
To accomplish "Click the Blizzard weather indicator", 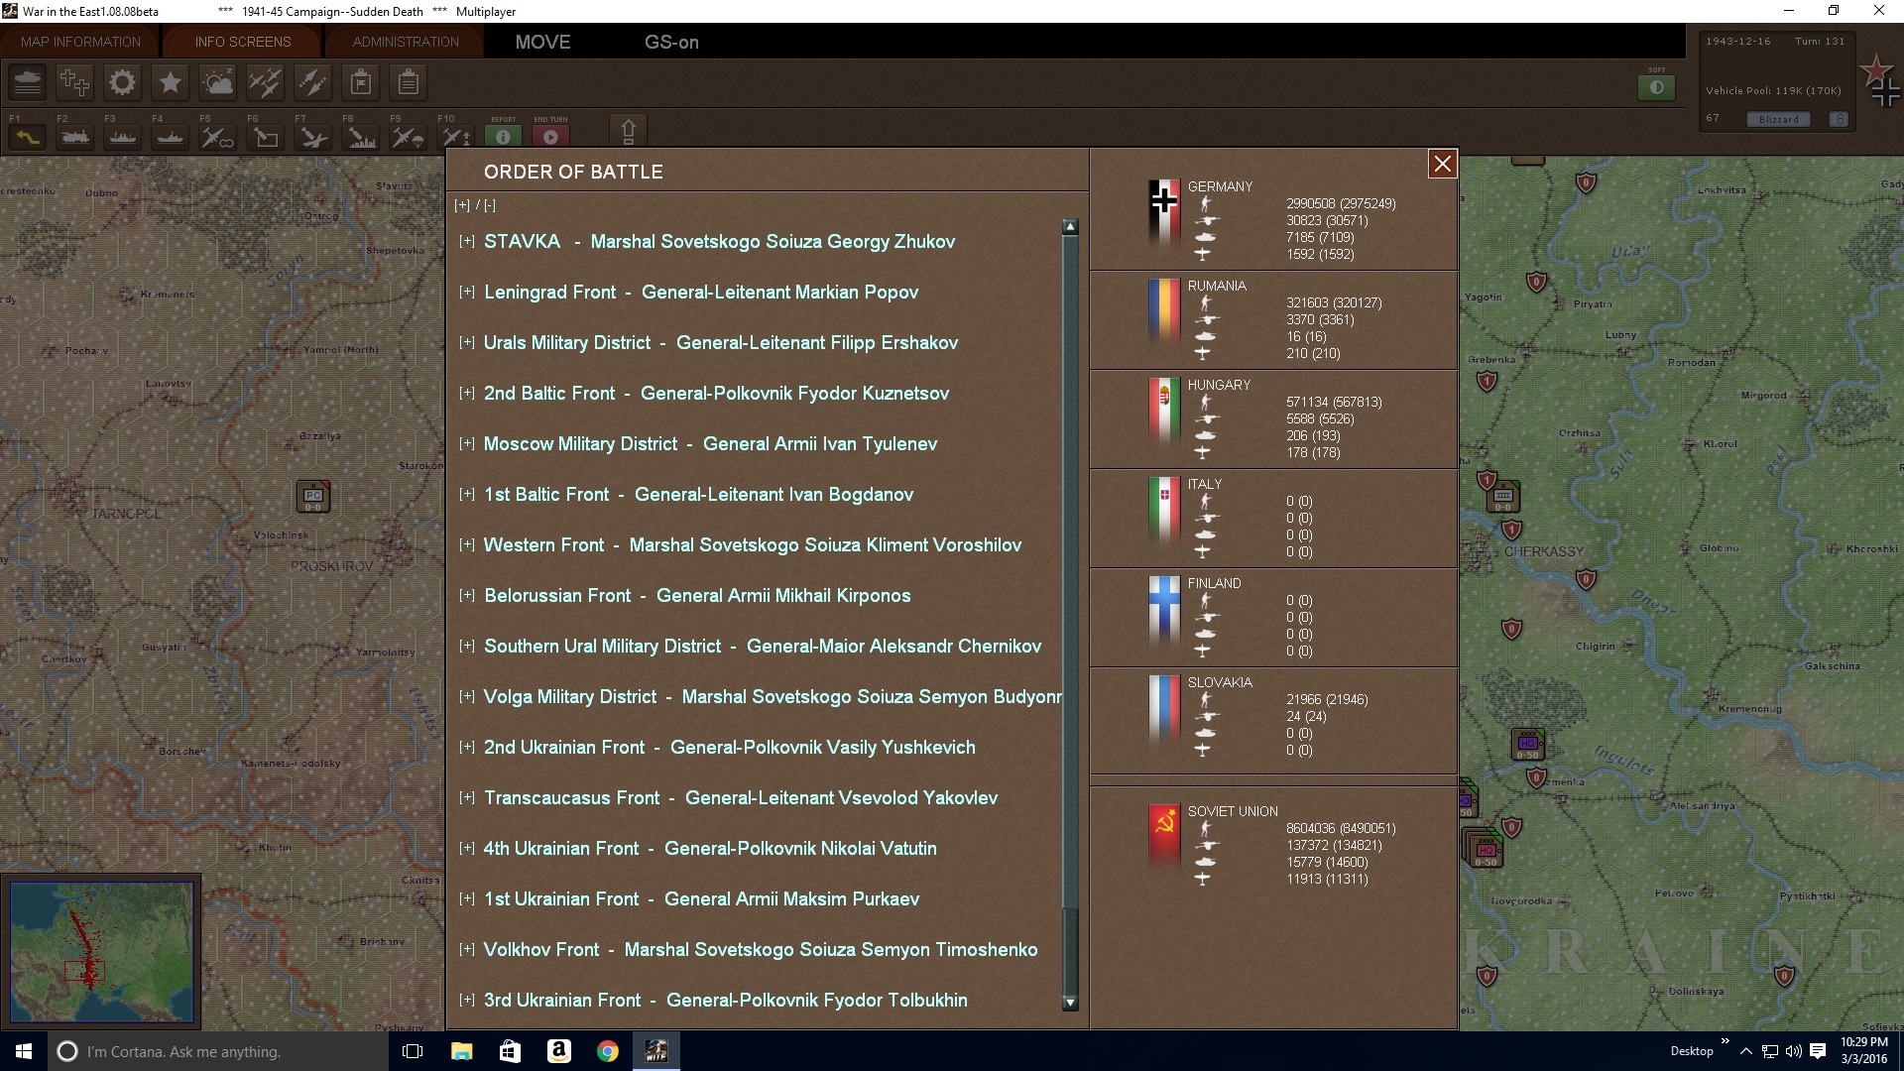I will (x=1779, y=119).
